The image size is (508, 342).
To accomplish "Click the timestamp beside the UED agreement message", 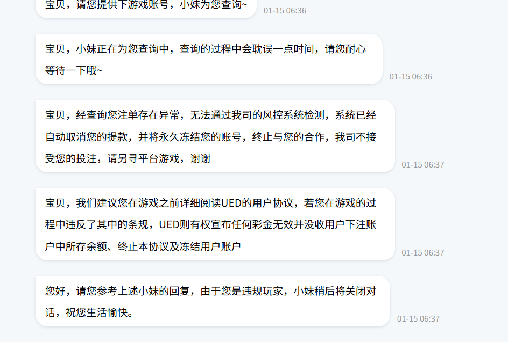I will (423, 252).
